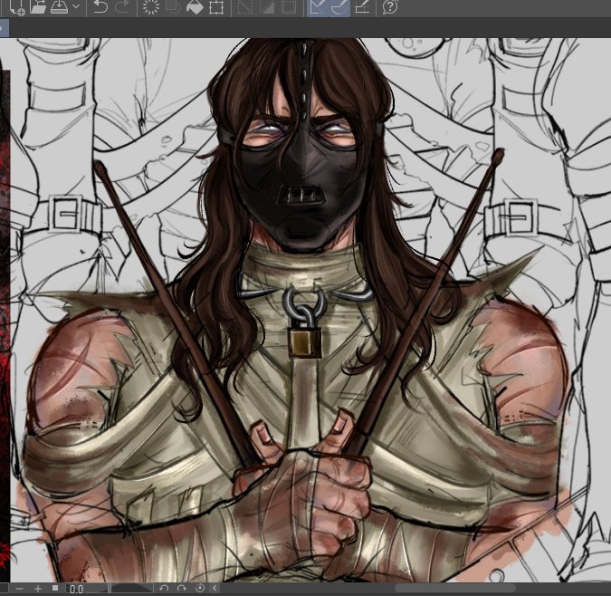Click the rotate canvas left icon
611x596 pixels.
click(164, 588)
